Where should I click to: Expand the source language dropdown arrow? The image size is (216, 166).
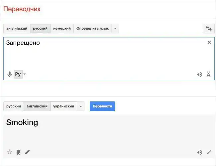(115, 29)
